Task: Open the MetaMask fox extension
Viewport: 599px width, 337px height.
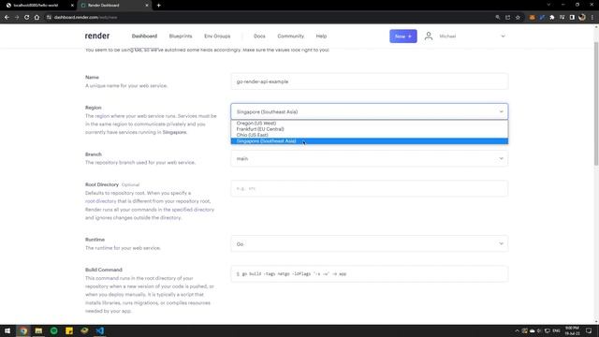Action: [532, 17]
